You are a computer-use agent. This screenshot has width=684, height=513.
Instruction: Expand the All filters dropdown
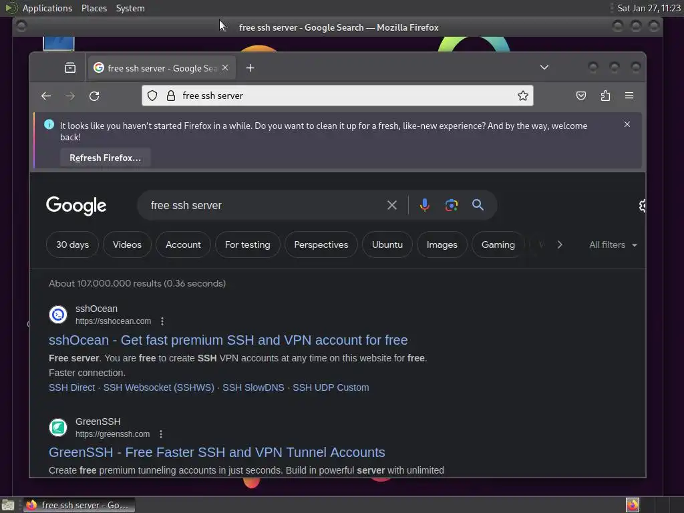pyautogui.click(x=613, y=244)
